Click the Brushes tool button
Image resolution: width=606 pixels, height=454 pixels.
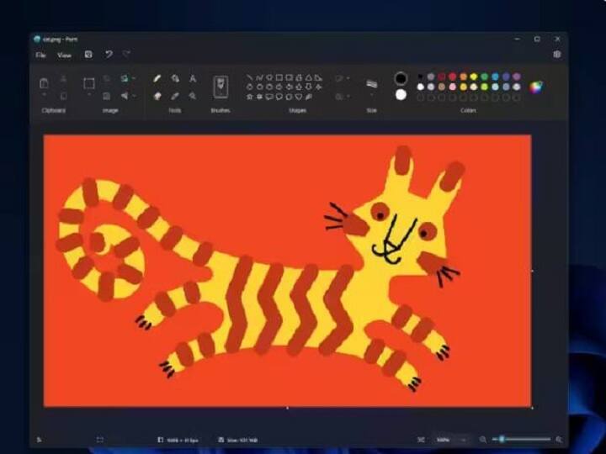coord(221,87)
